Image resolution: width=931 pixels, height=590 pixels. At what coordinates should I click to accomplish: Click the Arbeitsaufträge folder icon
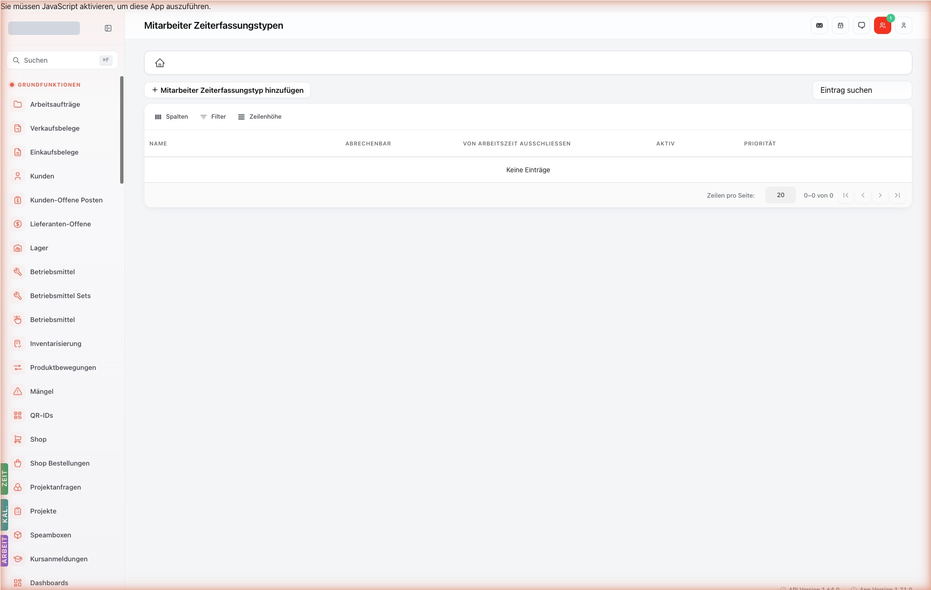click(x=18, y=104)
